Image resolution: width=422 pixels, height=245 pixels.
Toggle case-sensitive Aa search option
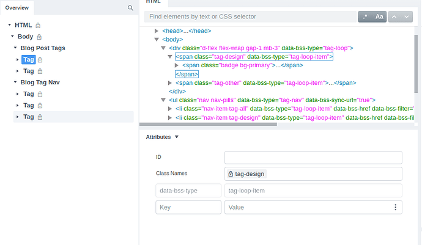[x=379, y=16]
